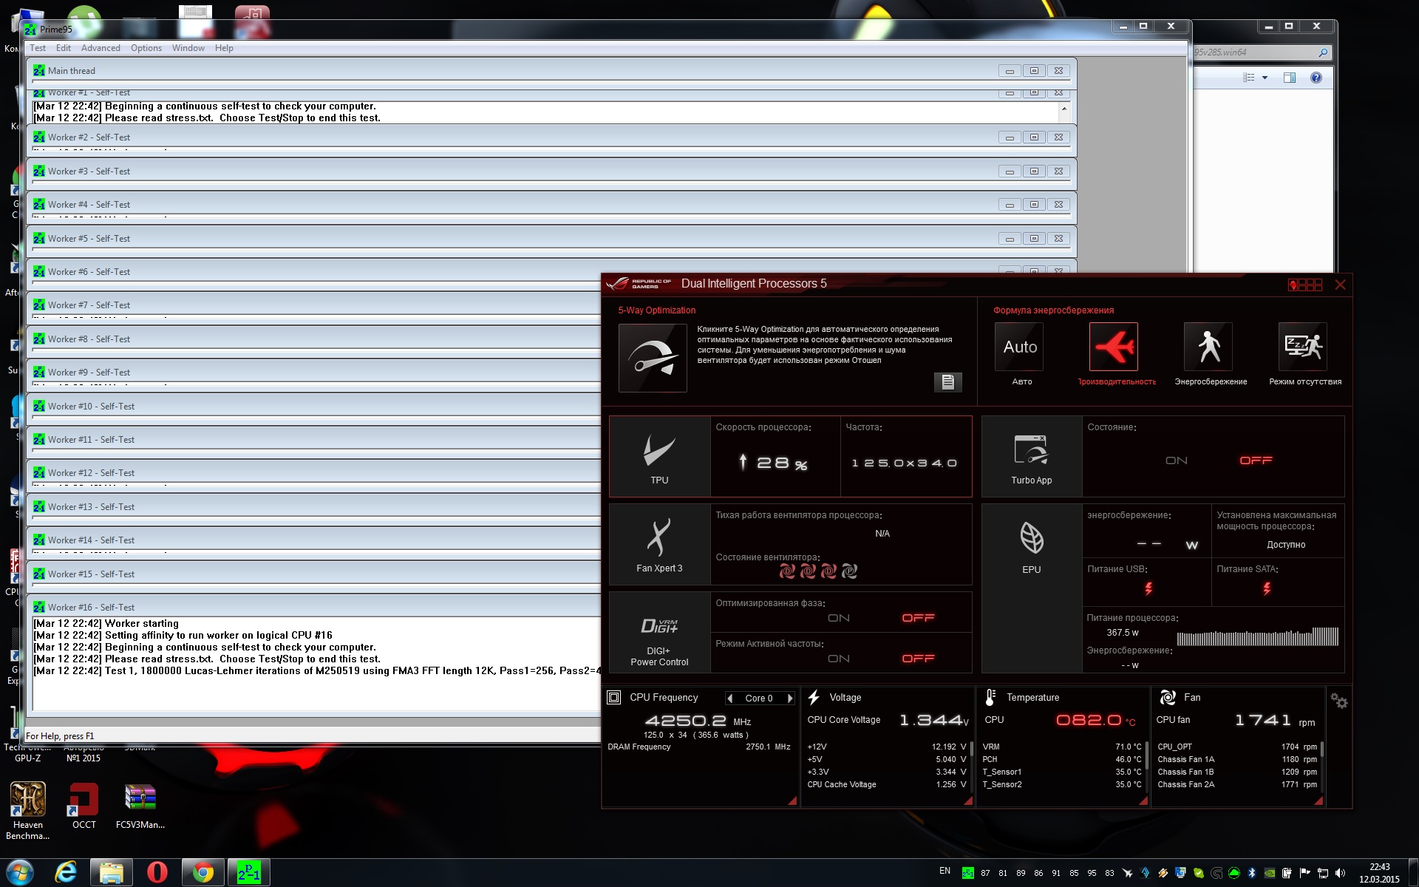Turn Turbo App state ON
Screen dimensions: 1419x887
coord(1176,461)
